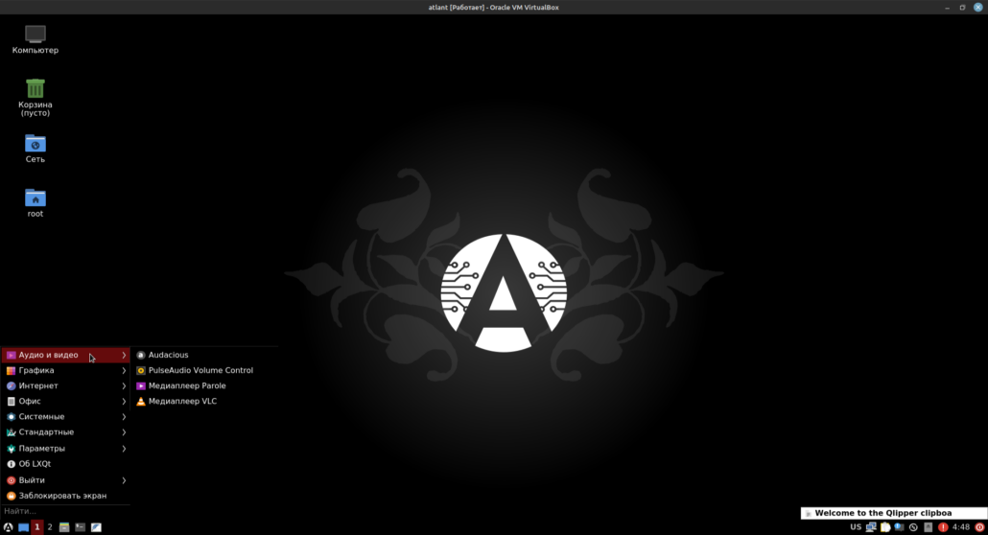988x535 pixels.
Task: Click the red exclamation warning tray icon
Action: point(943,527)
